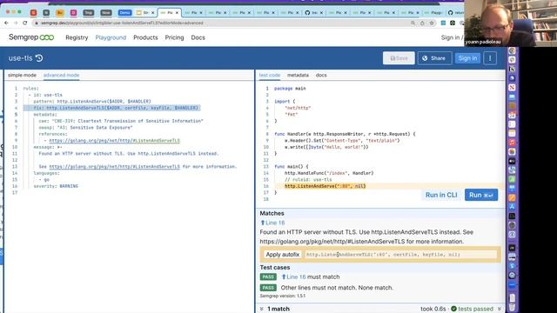Image resolution: width=557 pixels, height=313 pixels.
Task: Click the browser address bar
Action: (220, 23)
